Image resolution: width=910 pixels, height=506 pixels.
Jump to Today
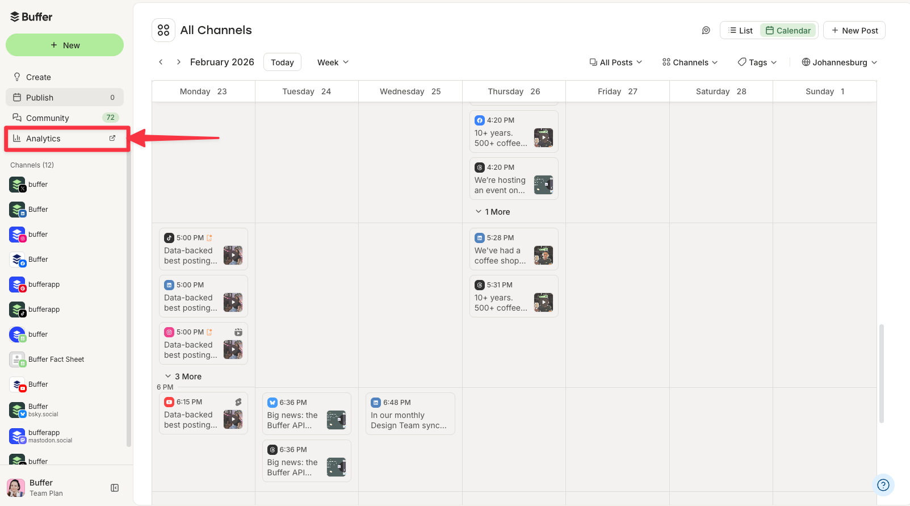pyautogui.click(x=282, y=62)
